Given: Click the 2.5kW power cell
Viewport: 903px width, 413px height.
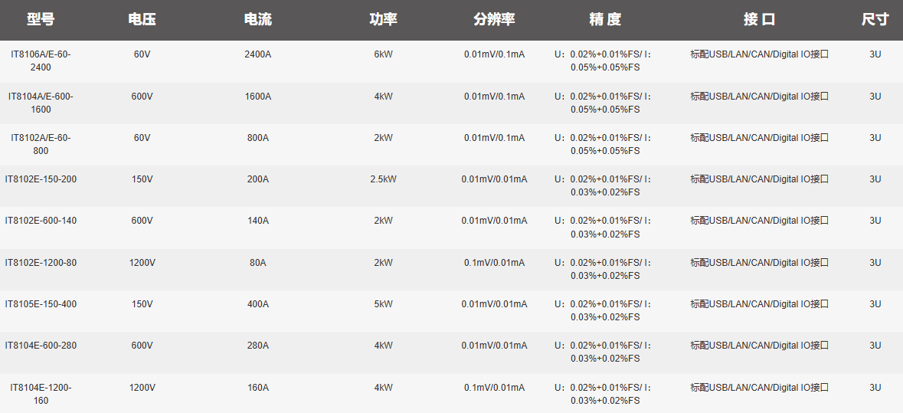Looking at the screenshot, I should pos(383,179).
